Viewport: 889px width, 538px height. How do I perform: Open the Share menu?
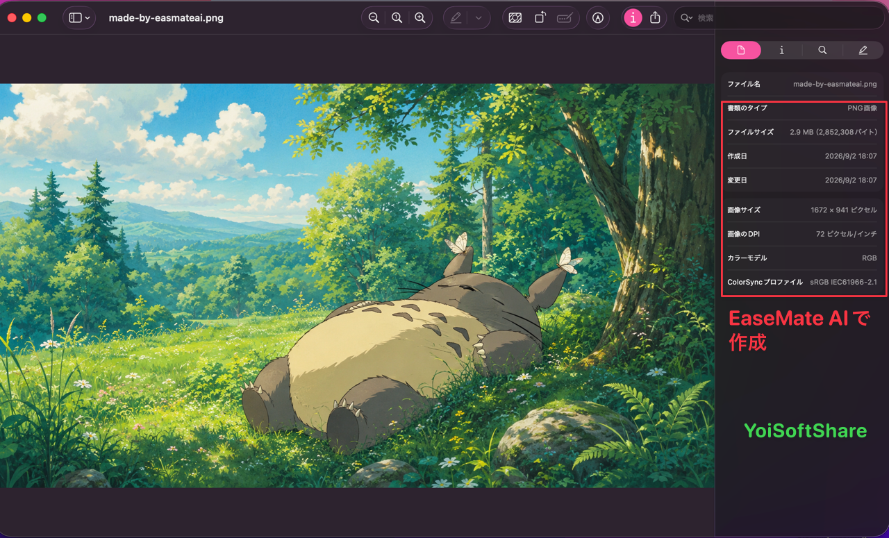[655, 18]
